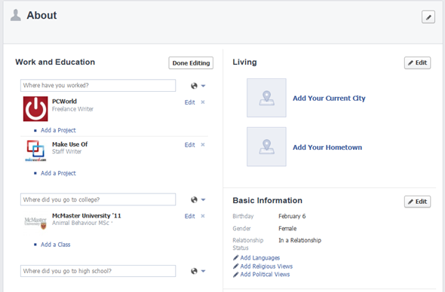Screen dimensions: 445x292
Task: Click the 'Work and Education' heading
Action: (55, 62)
